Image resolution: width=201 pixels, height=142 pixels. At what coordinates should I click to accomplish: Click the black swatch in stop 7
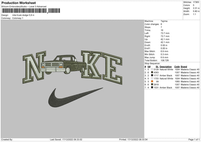[x=152, y=87]
